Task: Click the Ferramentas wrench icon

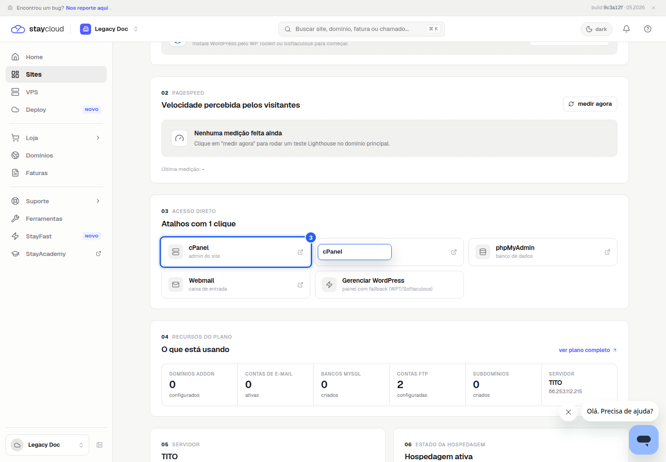Action: [x=15, y=219]
